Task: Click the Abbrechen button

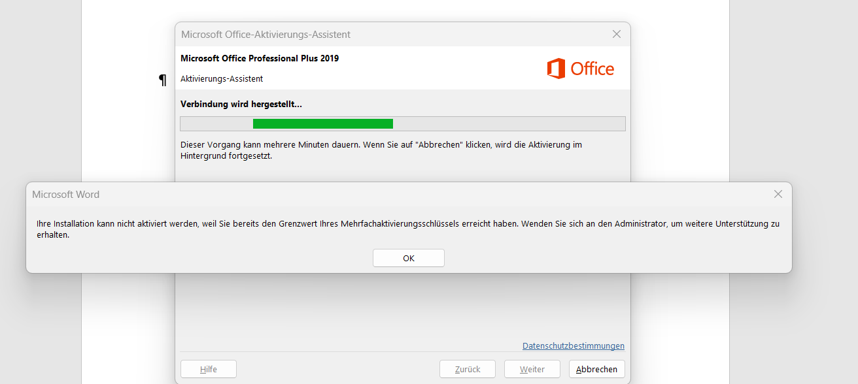Action: (x=596, y=369)
